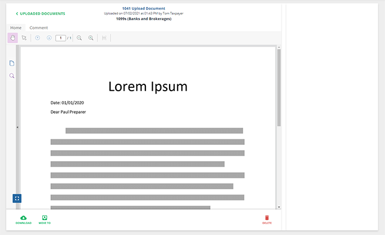385x235 pixels.
Task: Delete the uploaded document
Action: click(267, 219)
